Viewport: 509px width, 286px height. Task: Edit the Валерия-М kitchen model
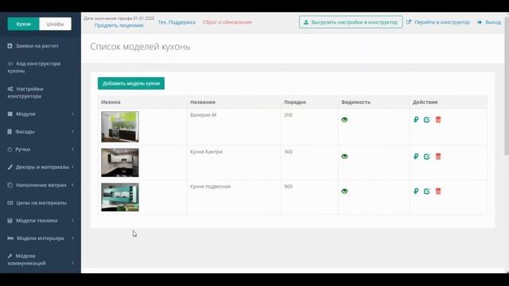427,120
